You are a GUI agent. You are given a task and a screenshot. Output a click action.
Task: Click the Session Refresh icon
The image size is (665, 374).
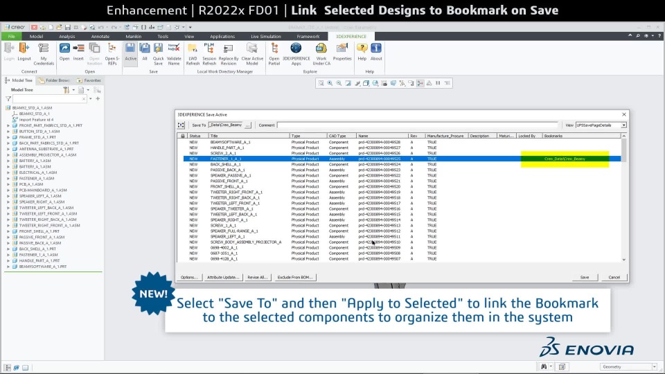[x=209, y=48]
